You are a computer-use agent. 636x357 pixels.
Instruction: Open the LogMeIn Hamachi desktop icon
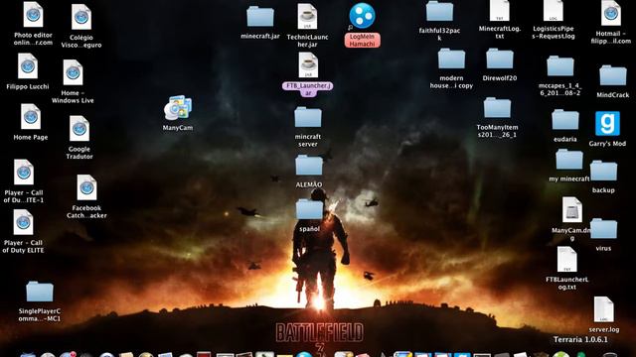362,16
